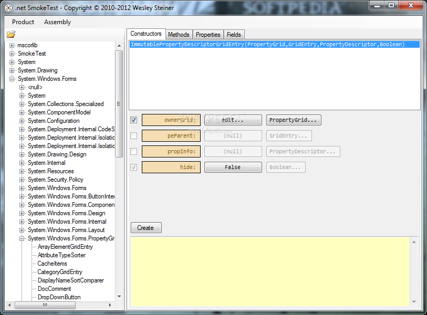Image resolution: width=427 pixels, height=315 pixels.
Task: Click the propInfo: parameter label
Action: click(x=171, y=151)
